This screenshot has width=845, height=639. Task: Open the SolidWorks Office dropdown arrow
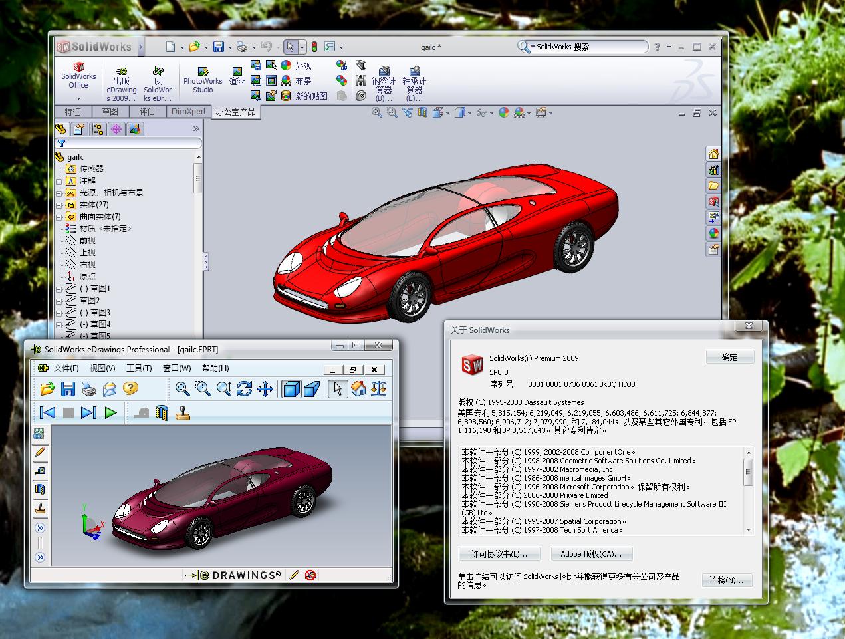pyautogui.click(x=78, y=98)
